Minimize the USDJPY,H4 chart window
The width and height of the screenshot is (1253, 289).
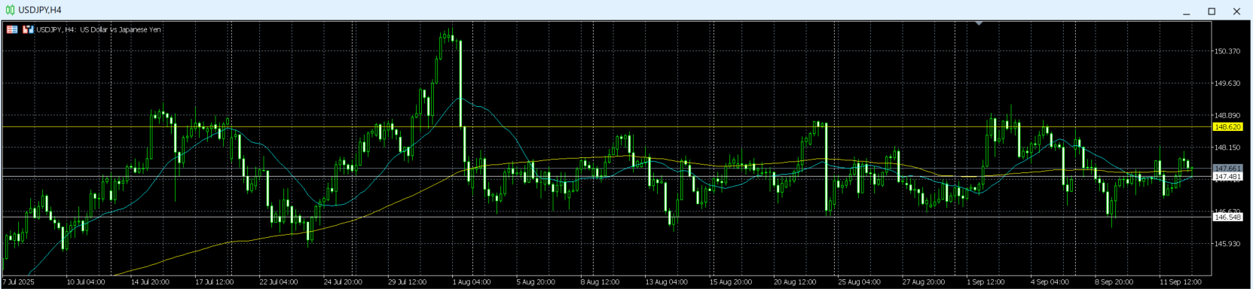pyautogui.click(x=1187, y=11)
